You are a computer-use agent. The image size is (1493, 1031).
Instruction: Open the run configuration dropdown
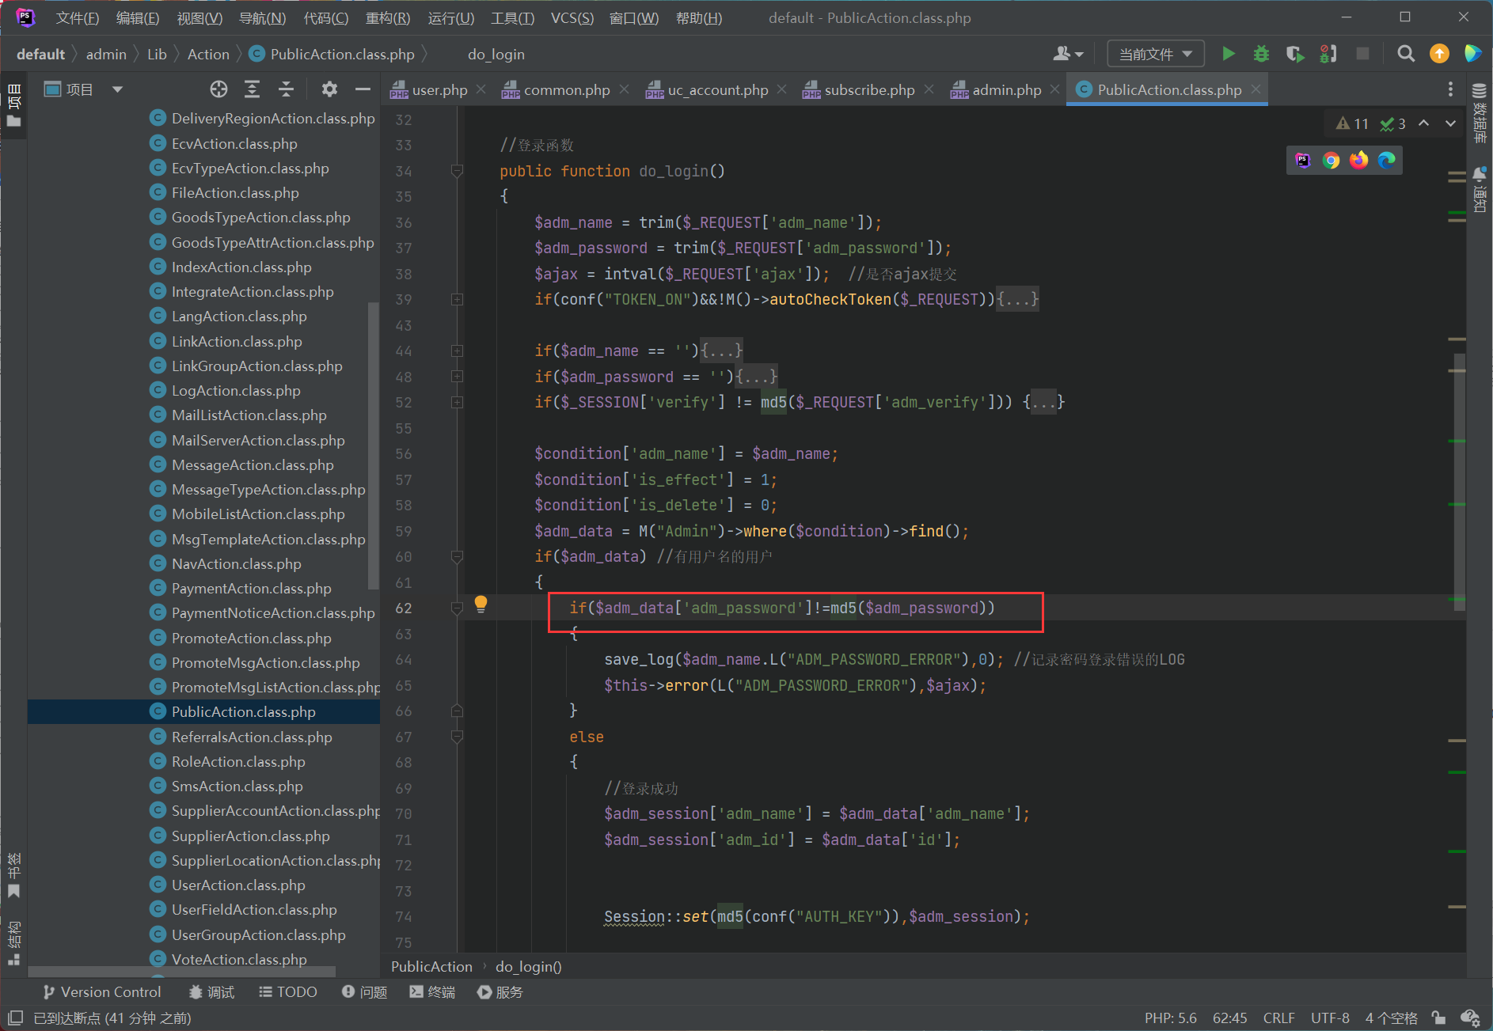(x=1155, y=54)
